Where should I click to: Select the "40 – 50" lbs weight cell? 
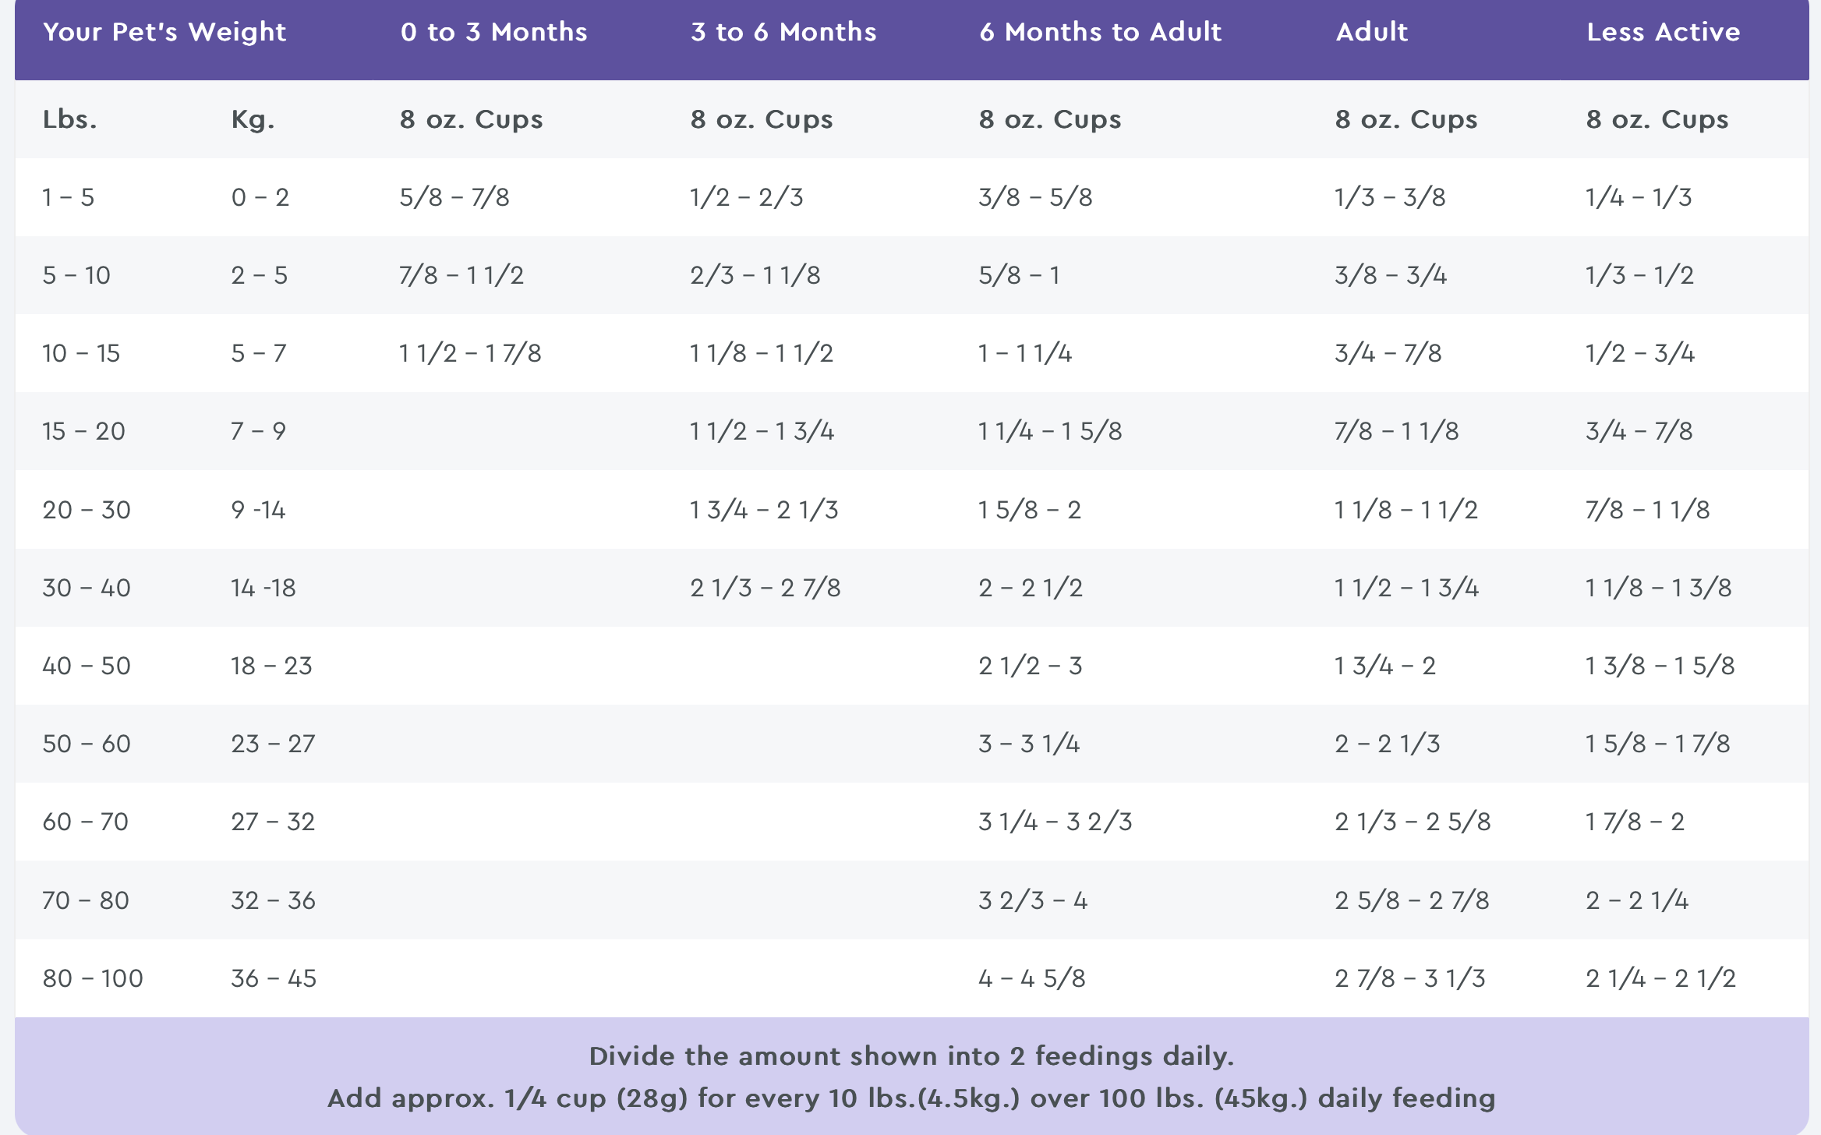(x=87, y=666)
